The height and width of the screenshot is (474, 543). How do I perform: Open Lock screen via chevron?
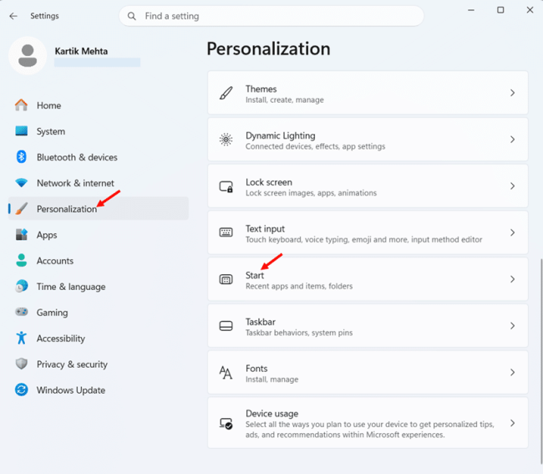[513, 186]
